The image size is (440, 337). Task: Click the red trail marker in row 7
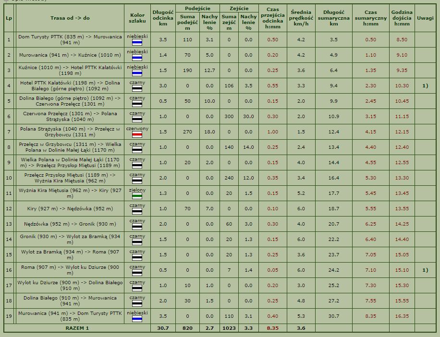point(137,134)
